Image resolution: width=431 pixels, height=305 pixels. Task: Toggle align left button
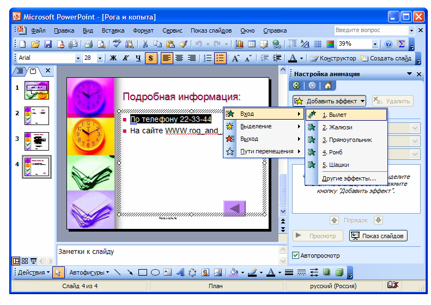coord(167,58)
